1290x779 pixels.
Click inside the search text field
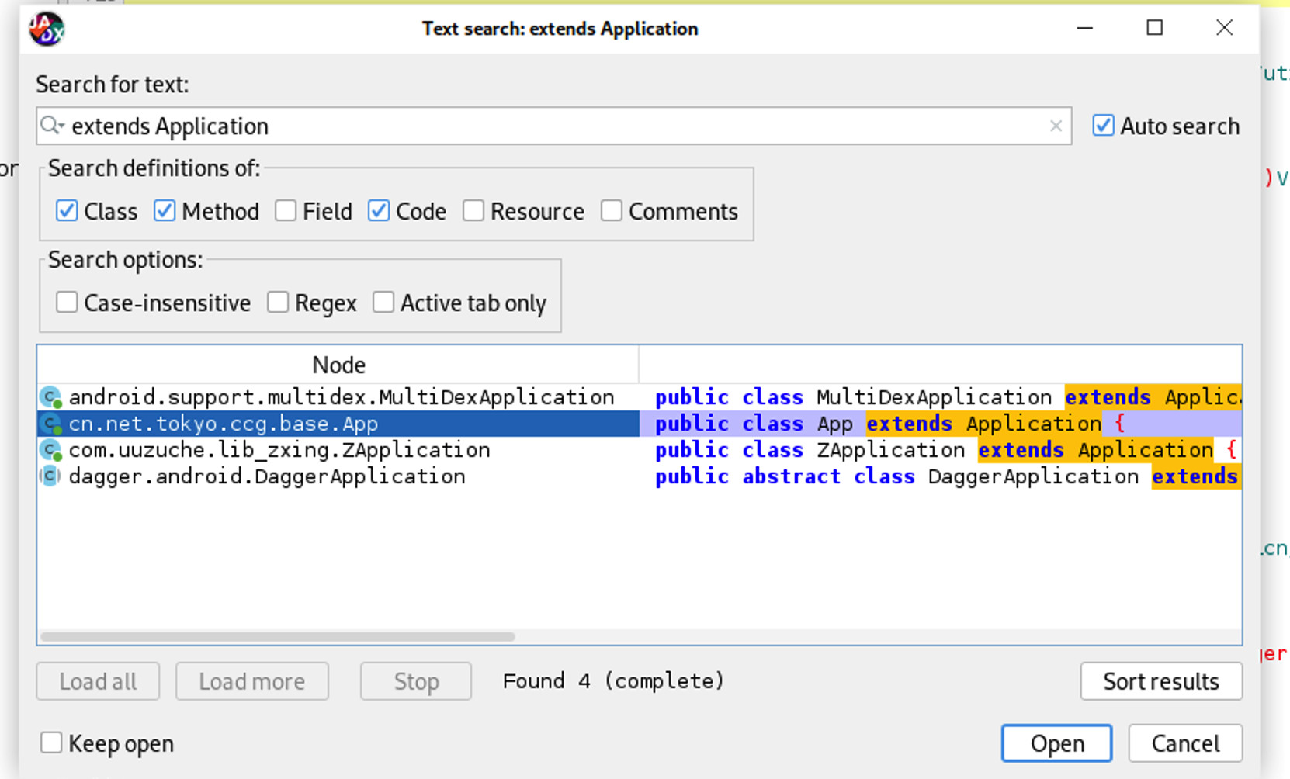click(x=543, y=126)
